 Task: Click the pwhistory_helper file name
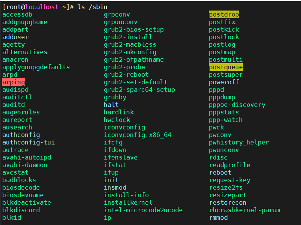point(239,142)
